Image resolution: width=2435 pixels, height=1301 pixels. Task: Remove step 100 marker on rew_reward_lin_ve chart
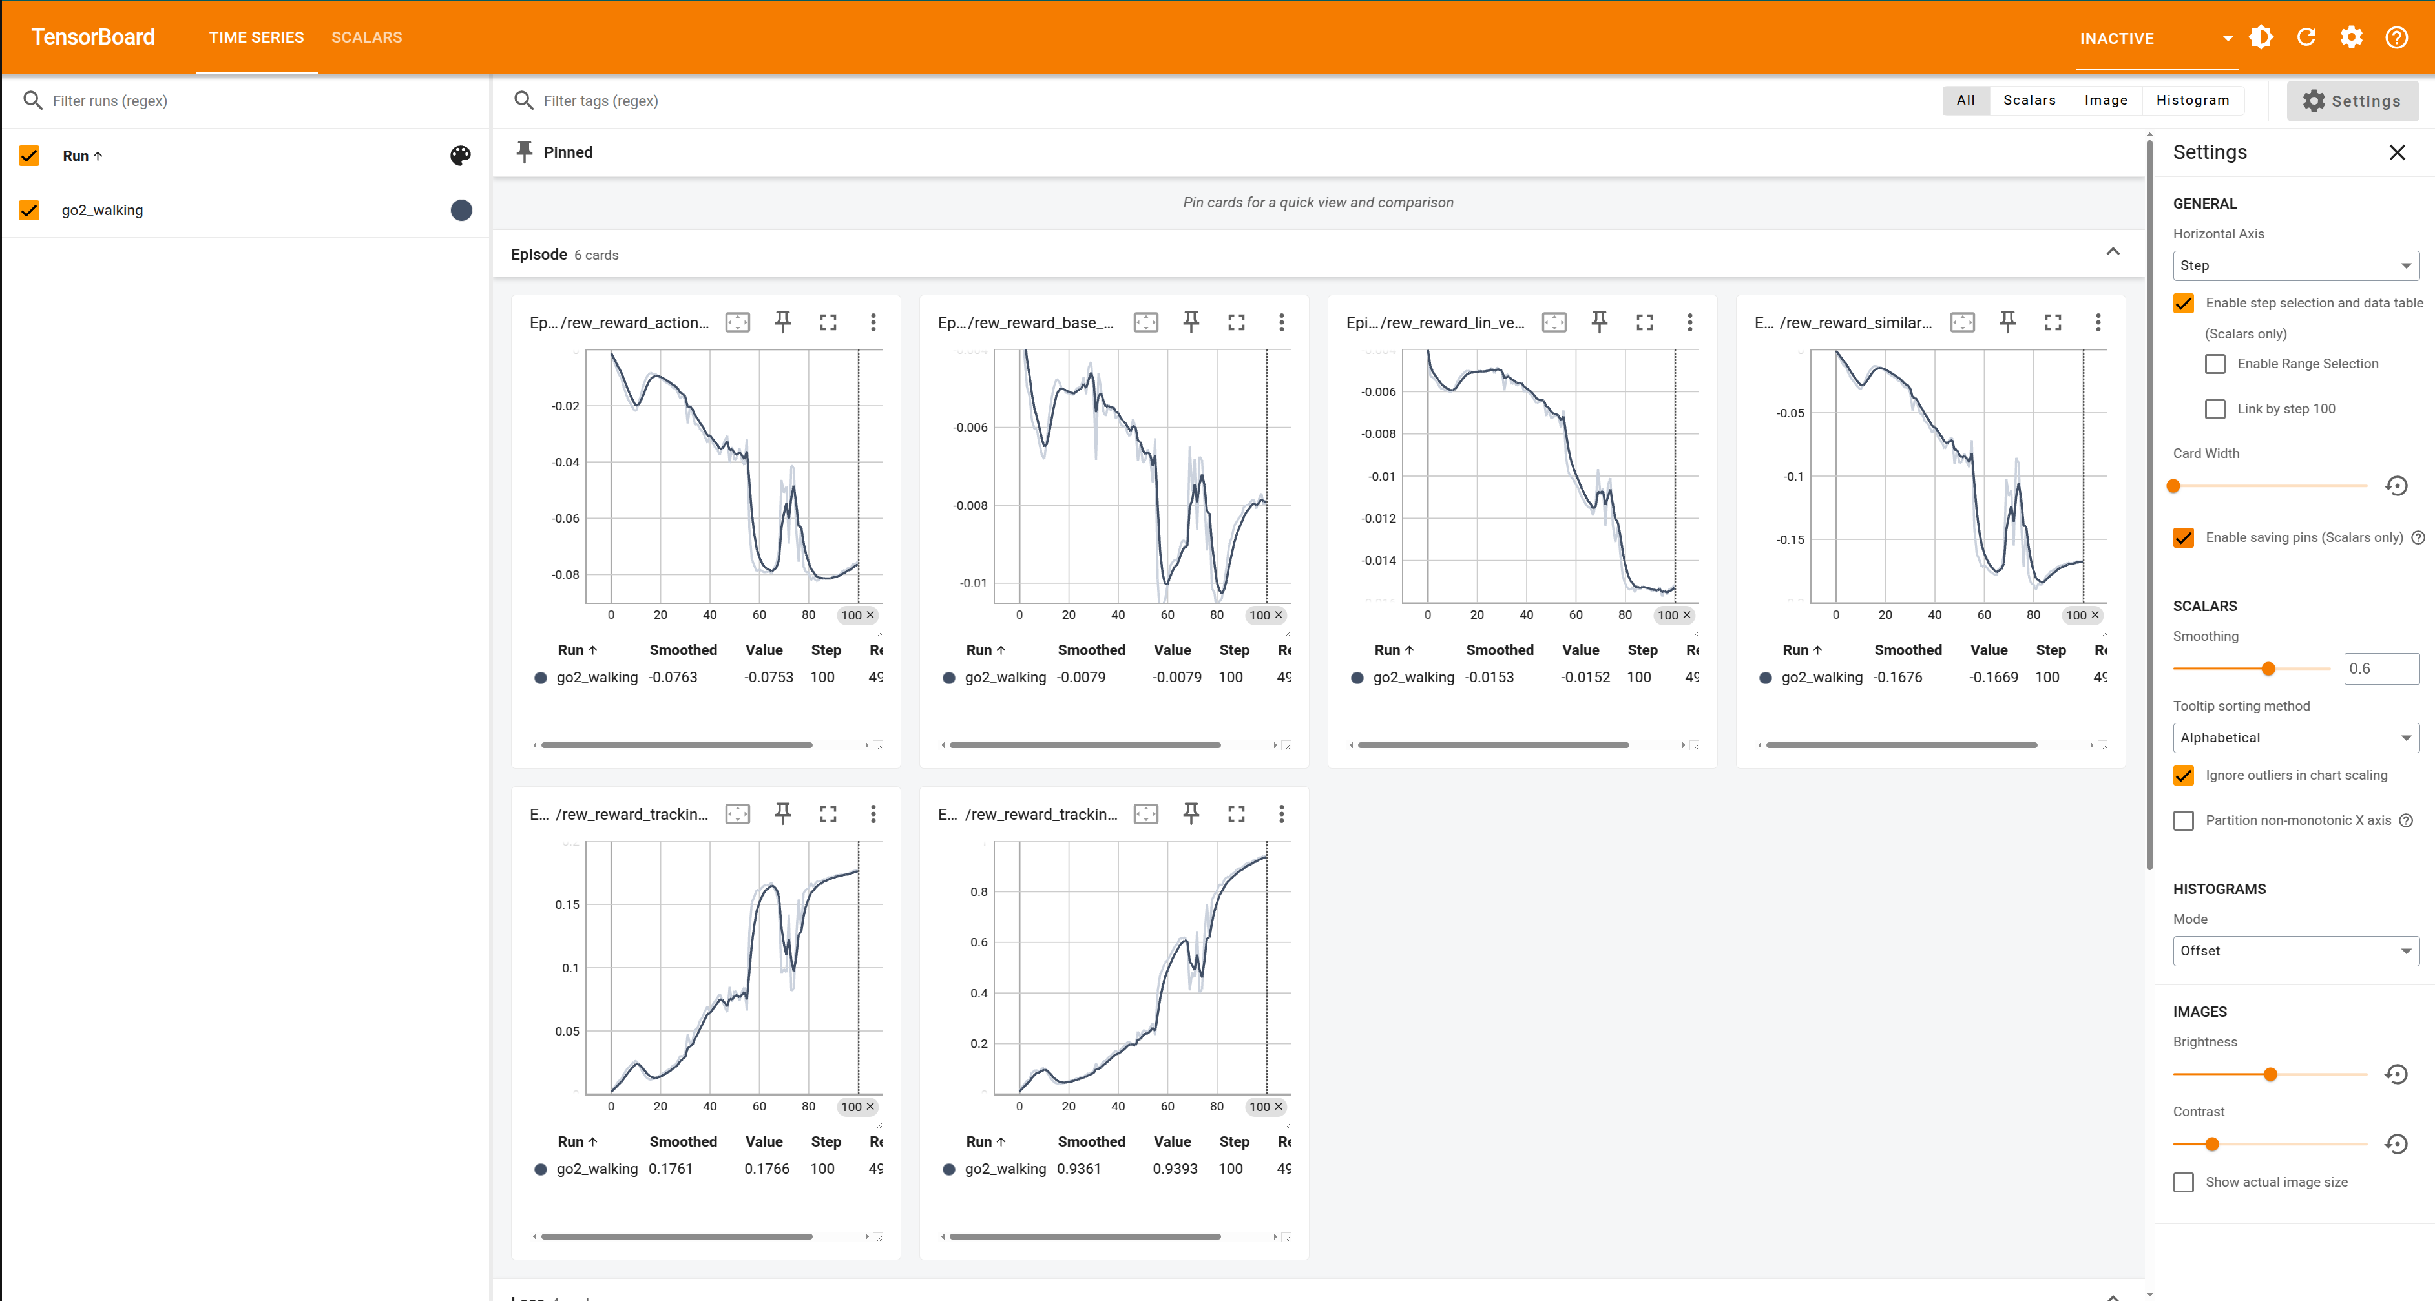tap(1688, 615)
